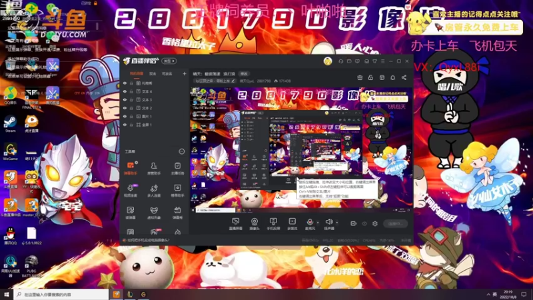The width and height of the screenshot is (533, 300).
Task: Click the user avatar in the title bar
Action: pos(328,61)
